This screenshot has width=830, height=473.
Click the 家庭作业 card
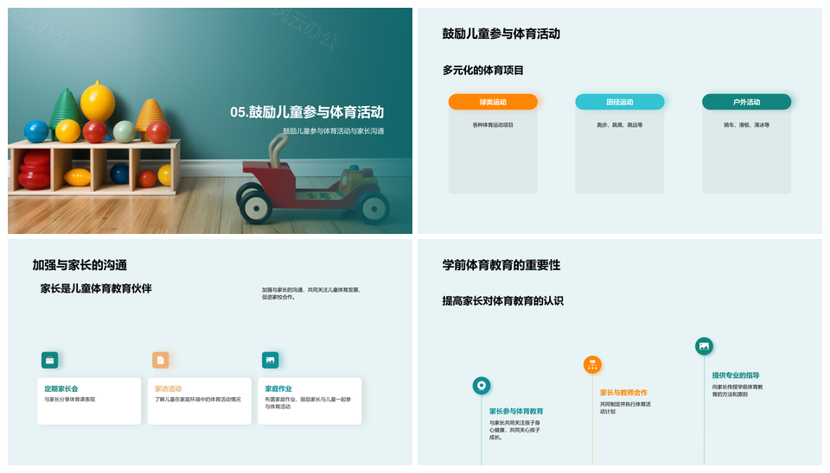(310, 400)
